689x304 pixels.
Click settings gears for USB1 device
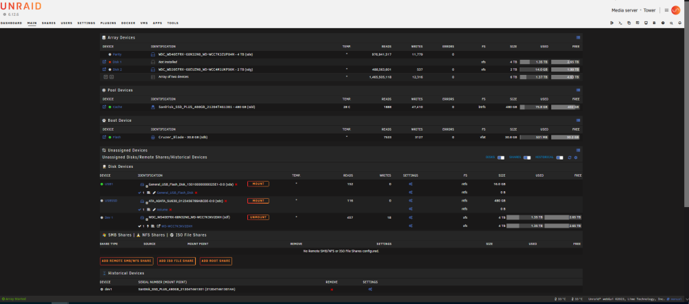411,184
